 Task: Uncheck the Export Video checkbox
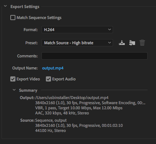[x=13, y=79]
